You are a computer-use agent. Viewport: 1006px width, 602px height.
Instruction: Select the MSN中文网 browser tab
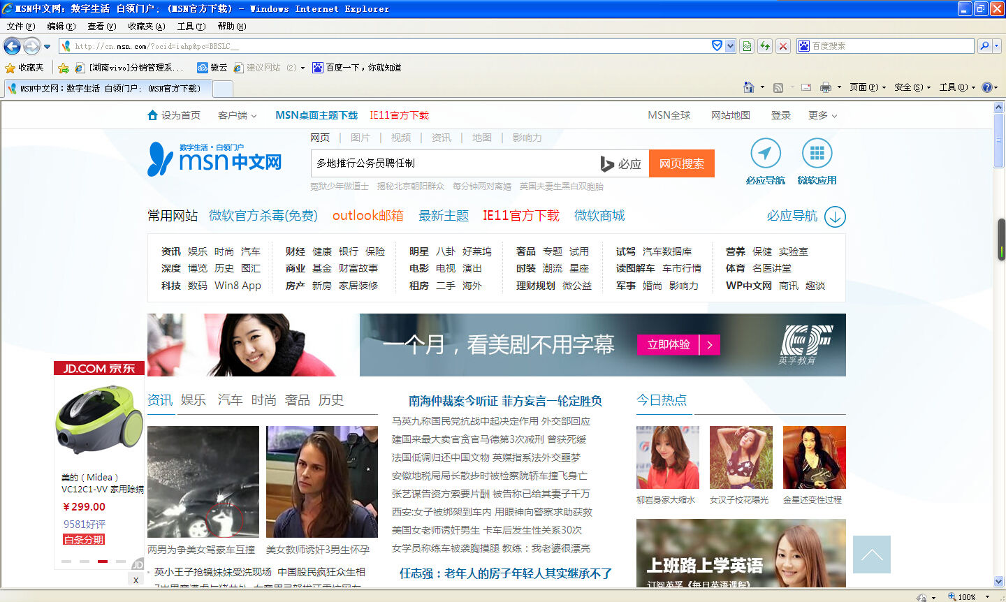point(108,89)
